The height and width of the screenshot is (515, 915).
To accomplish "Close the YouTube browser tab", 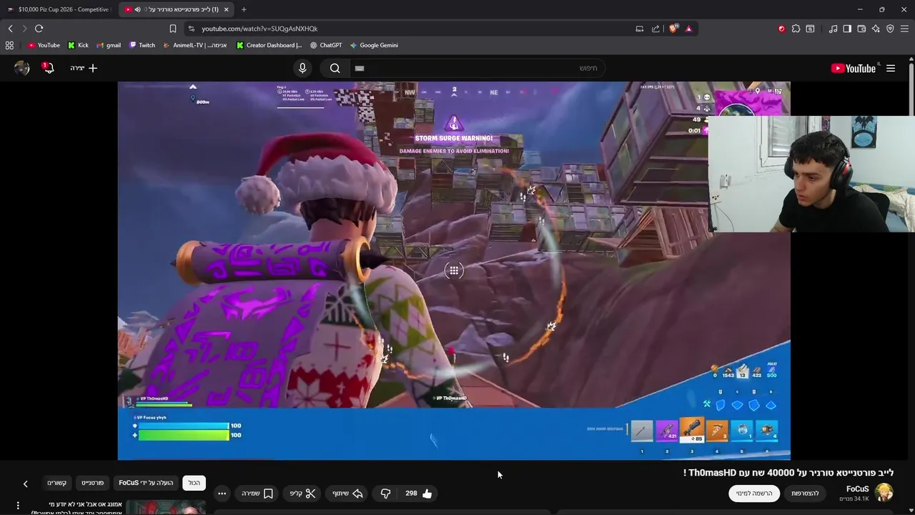I will coord(227,9).
